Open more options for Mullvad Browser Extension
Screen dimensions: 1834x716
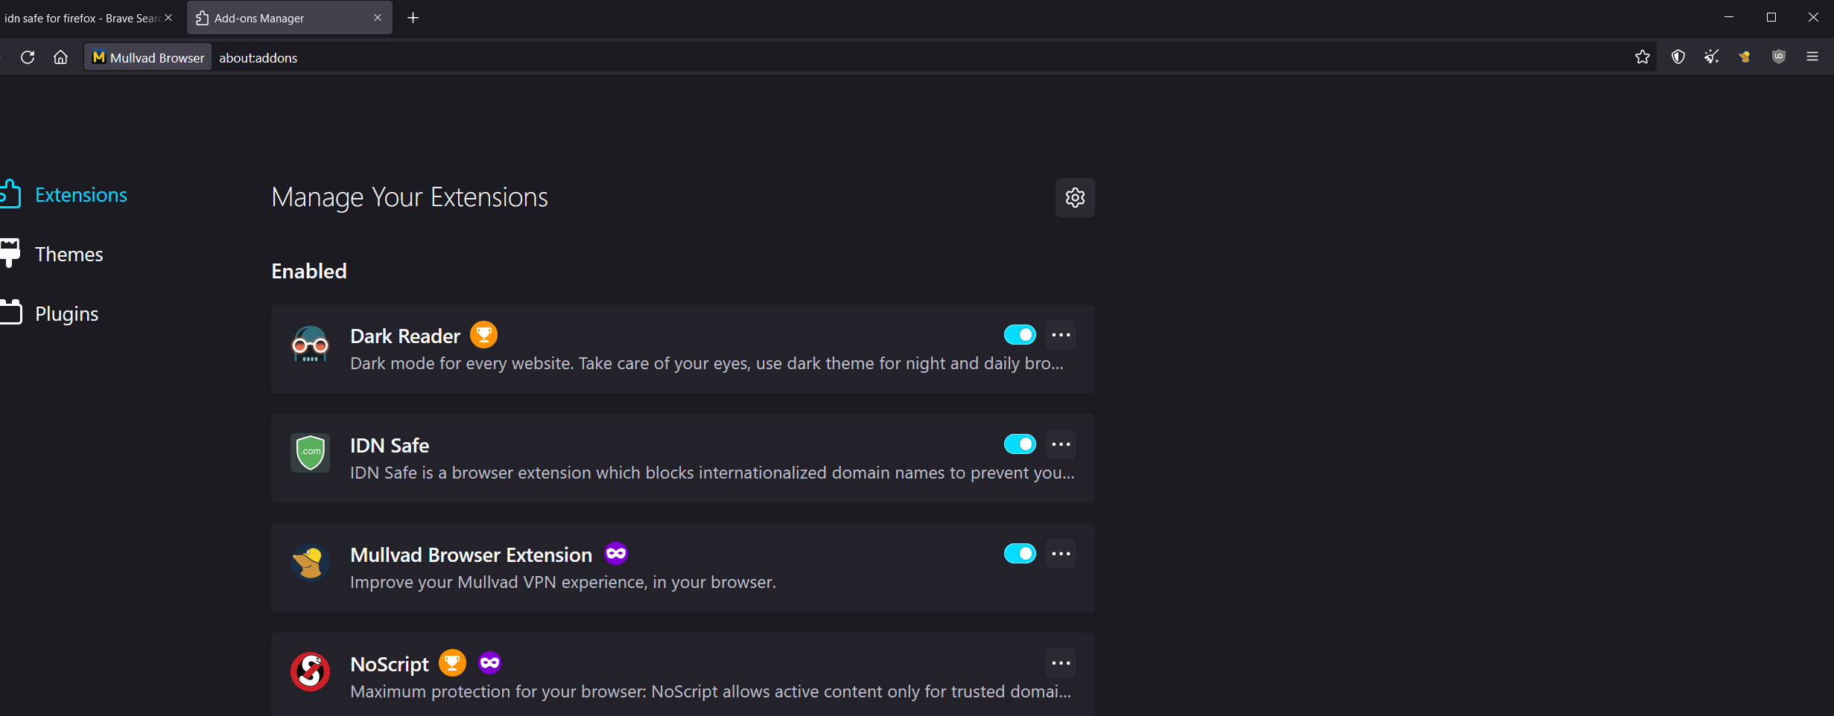1061,554
